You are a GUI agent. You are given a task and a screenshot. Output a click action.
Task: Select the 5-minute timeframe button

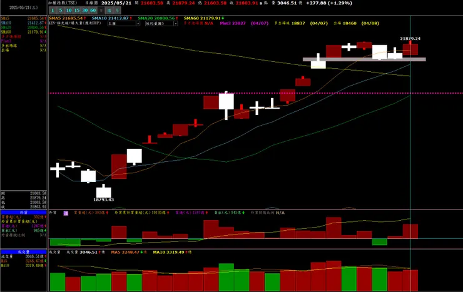[x=61, y=11]
